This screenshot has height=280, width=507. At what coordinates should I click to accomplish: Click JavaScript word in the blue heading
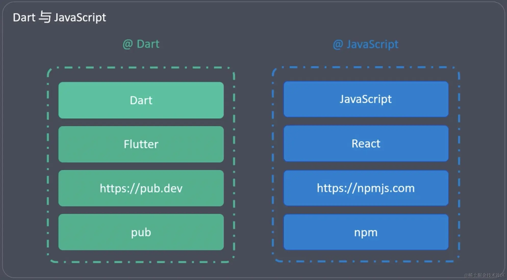click(x=372, y=44)
